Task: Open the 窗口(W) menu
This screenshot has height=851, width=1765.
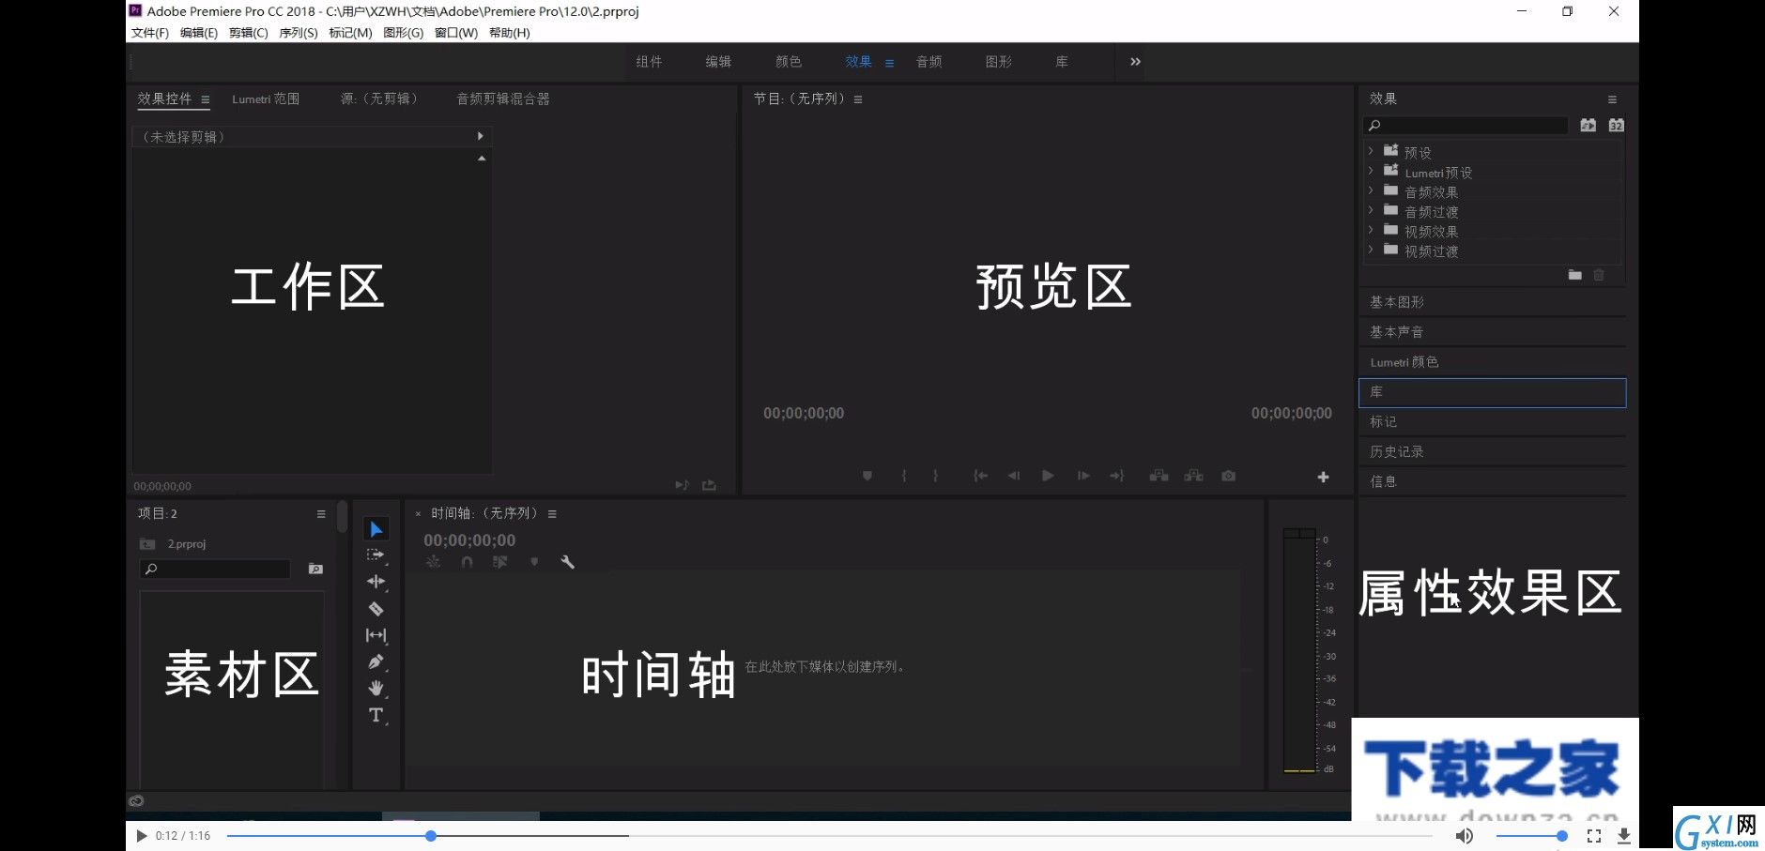Action: coord(456,33)
